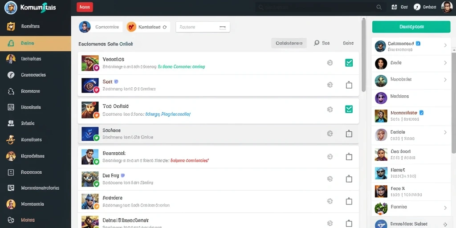The image size is (456, 228).
Task: Click the Momonionaretoriois sidebar icon
Action: (x=11, y=188)
